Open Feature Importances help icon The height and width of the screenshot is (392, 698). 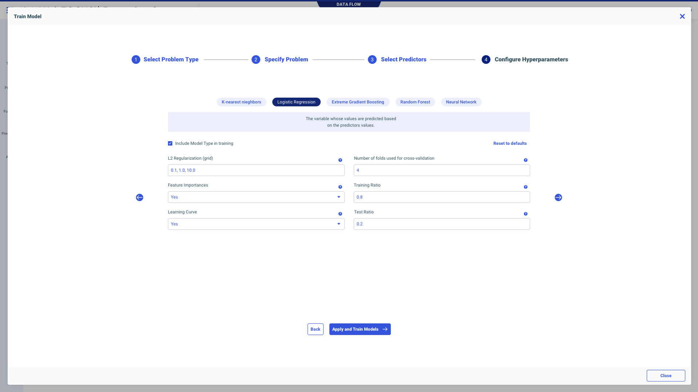(340, 187)
